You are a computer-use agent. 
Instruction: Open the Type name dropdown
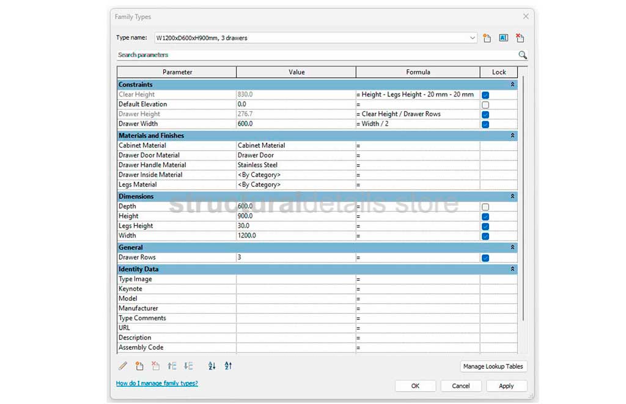coord(473,38)
